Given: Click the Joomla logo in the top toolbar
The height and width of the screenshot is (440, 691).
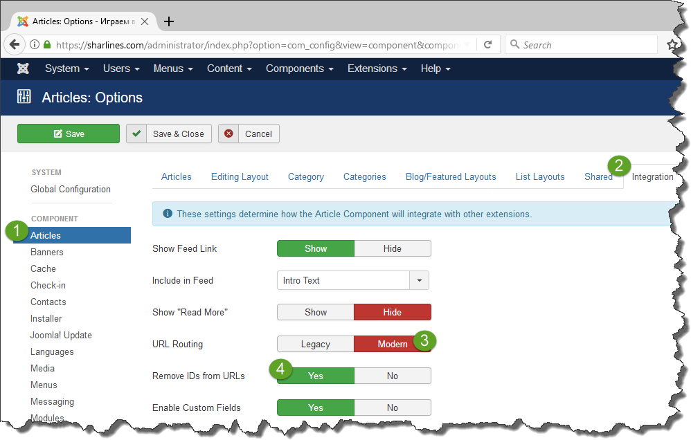Looking at the screenshot, I should tap(23, 68).
